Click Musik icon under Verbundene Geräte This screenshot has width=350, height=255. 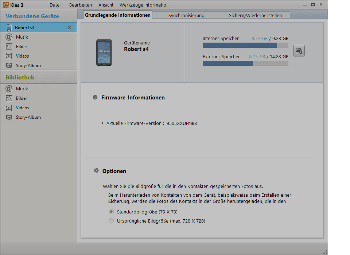9,37
